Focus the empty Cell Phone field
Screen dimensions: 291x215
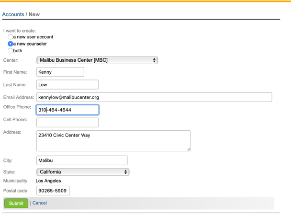[x=67, y=123]
